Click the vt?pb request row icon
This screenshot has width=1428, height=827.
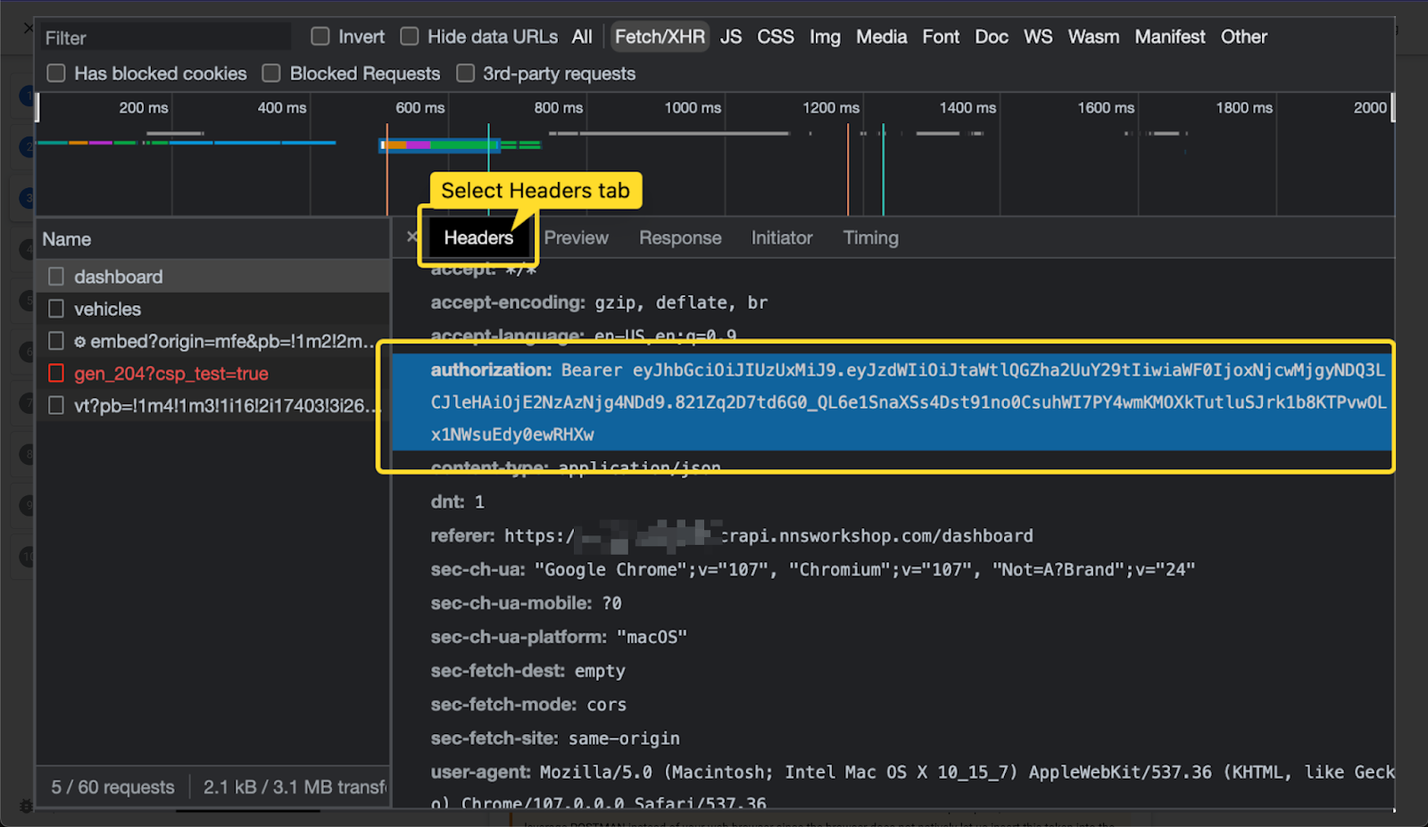56,405
